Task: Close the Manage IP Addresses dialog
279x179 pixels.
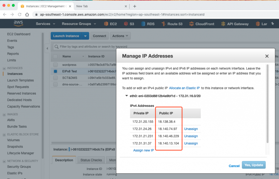Action: (x=267, y=56)
